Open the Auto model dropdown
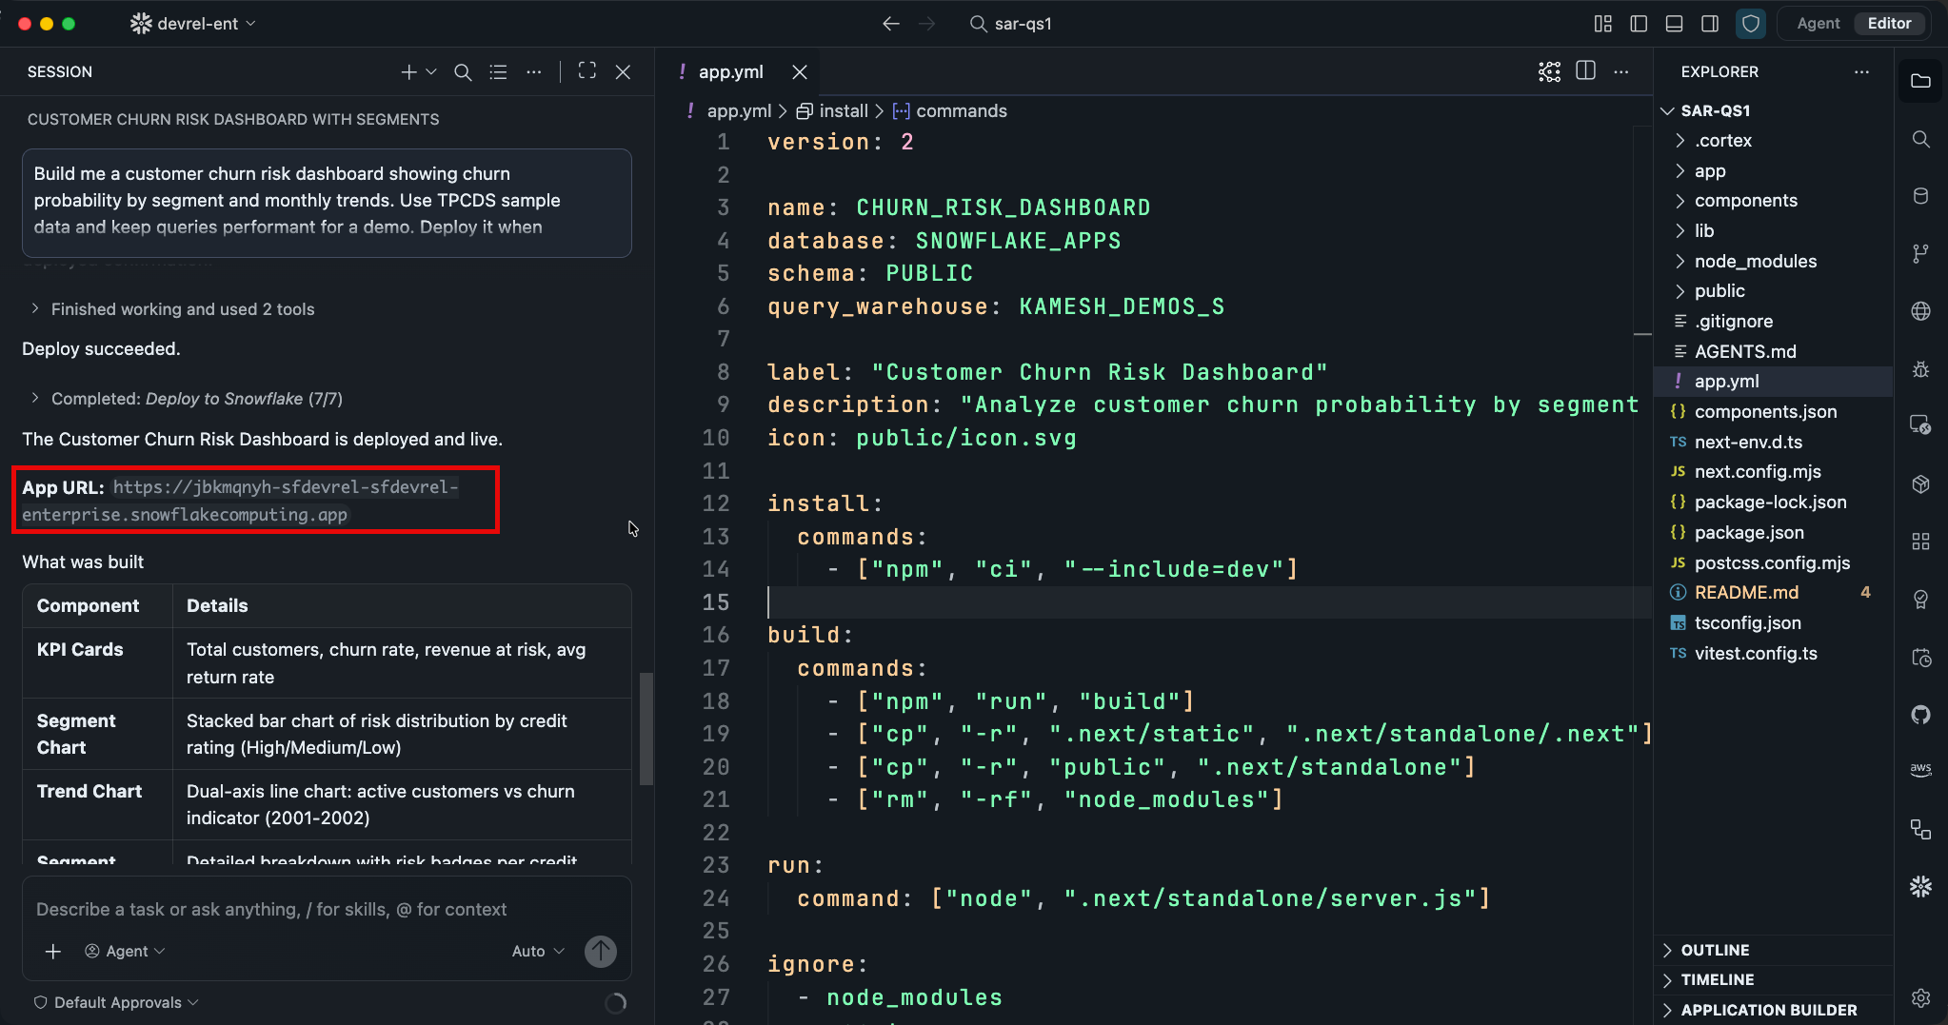 tap(538, 951)
